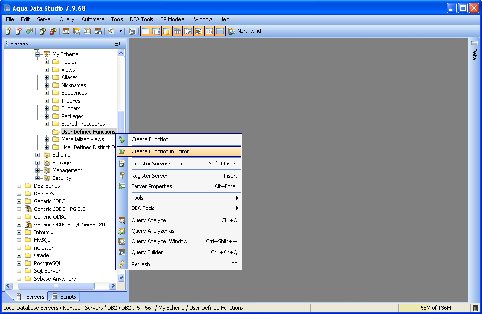This screenshot has width=482, height=314.
Task: Expand the Oracle folder
Action: click(19, 255)
